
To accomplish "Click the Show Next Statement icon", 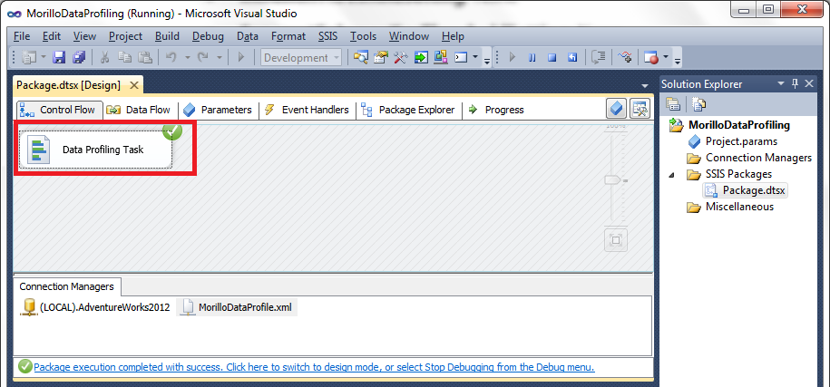I will (x=598, y=58).
